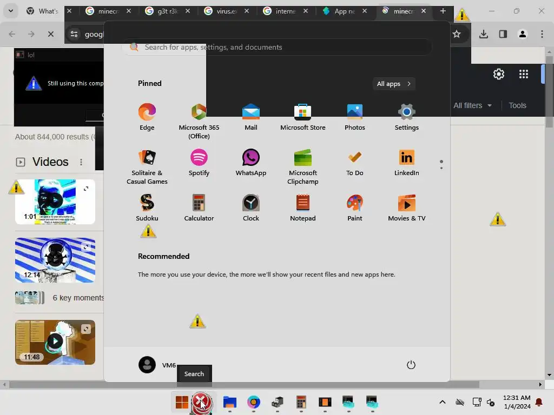Open the date and time 12:31 AM
This screenshot has height=415, width=554.
tap(517, 402)
